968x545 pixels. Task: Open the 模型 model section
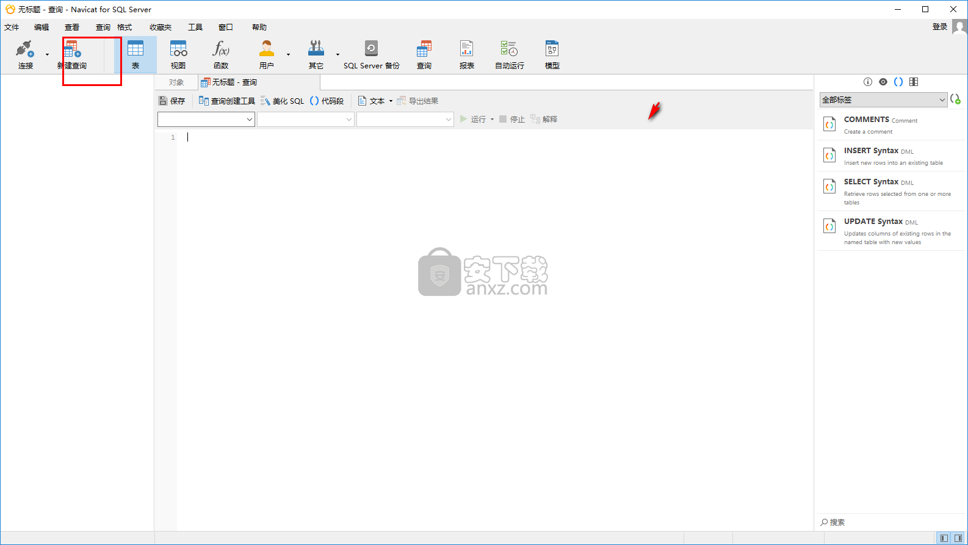[x=552, y=54]
